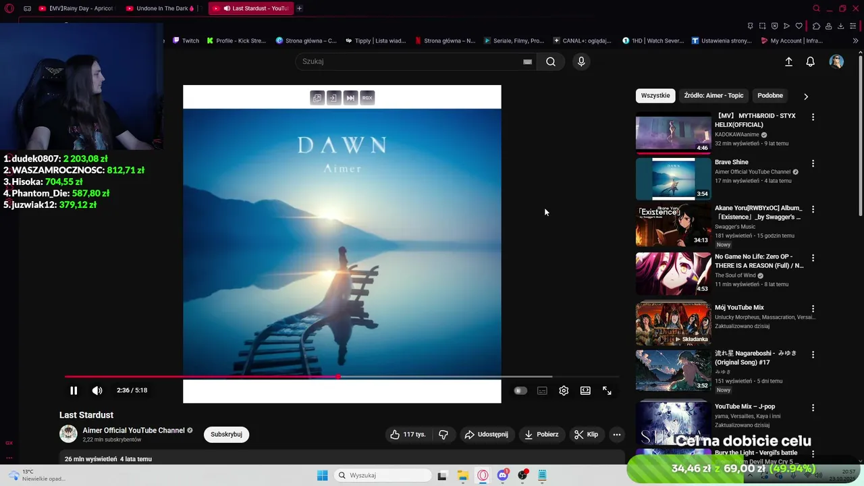Select the Źródło: Aimer - Topic chip
The height and width of the screenshot is (486, 864).
(713, 96)
